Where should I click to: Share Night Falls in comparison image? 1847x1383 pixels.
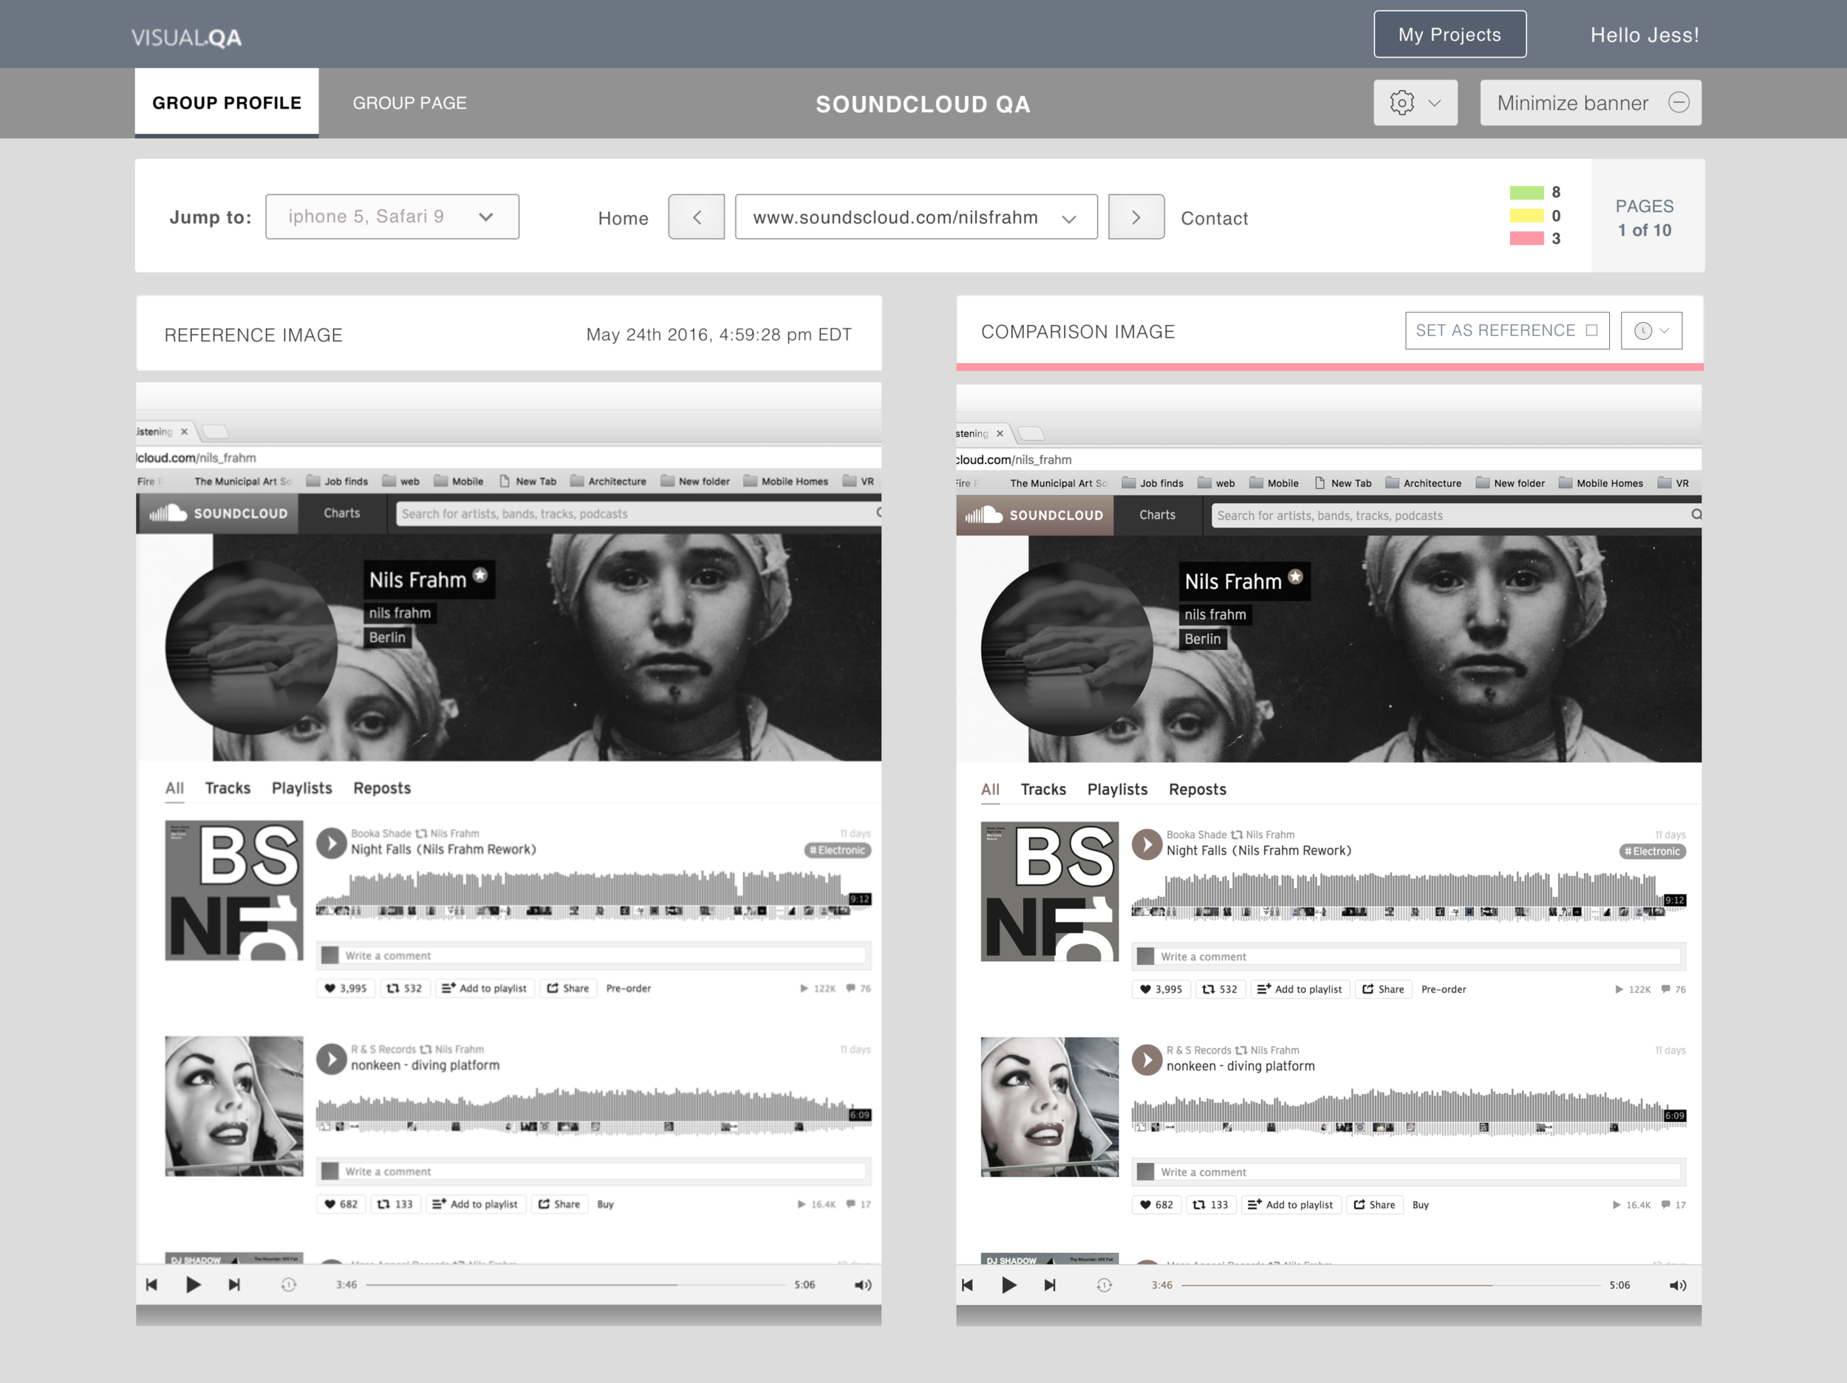pyautogui.click(x=1384, y=988)
